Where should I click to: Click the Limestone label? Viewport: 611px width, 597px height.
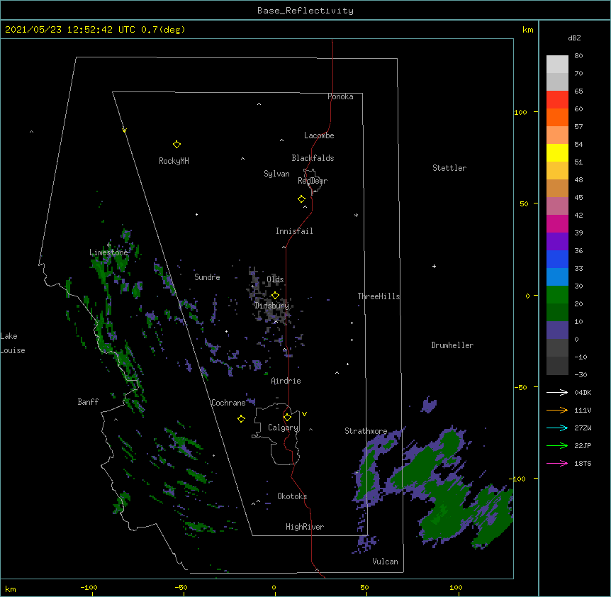[x=108, y=252]
